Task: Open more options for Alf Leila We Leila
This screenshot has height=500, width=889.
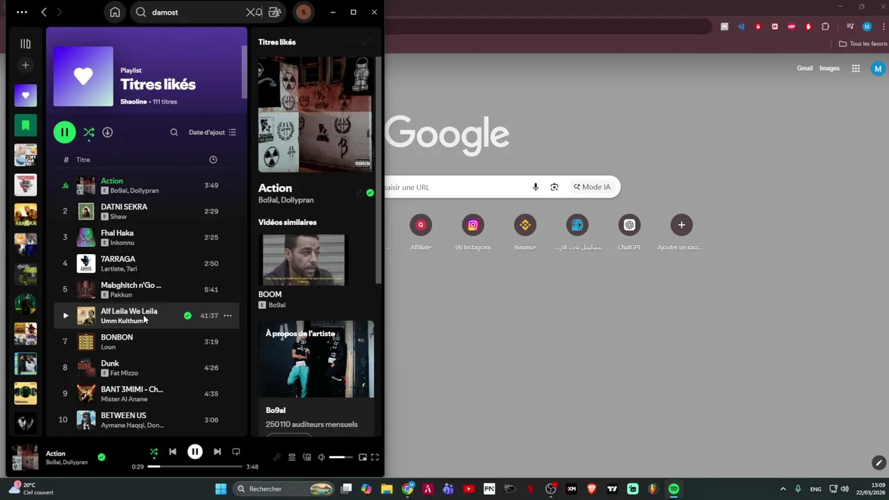Action: (x=228, y=316)
